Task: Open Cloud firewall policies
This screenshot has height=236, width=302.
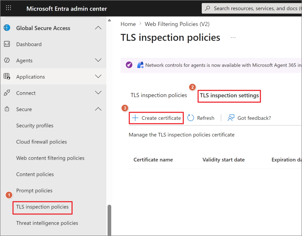Action: tap(41, 142)
